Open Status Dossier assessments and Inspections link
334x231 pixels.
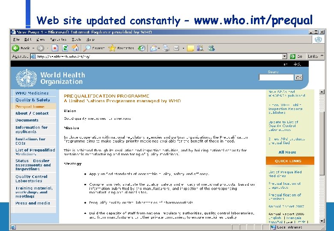pyautogui.click(x=33, y=165)
